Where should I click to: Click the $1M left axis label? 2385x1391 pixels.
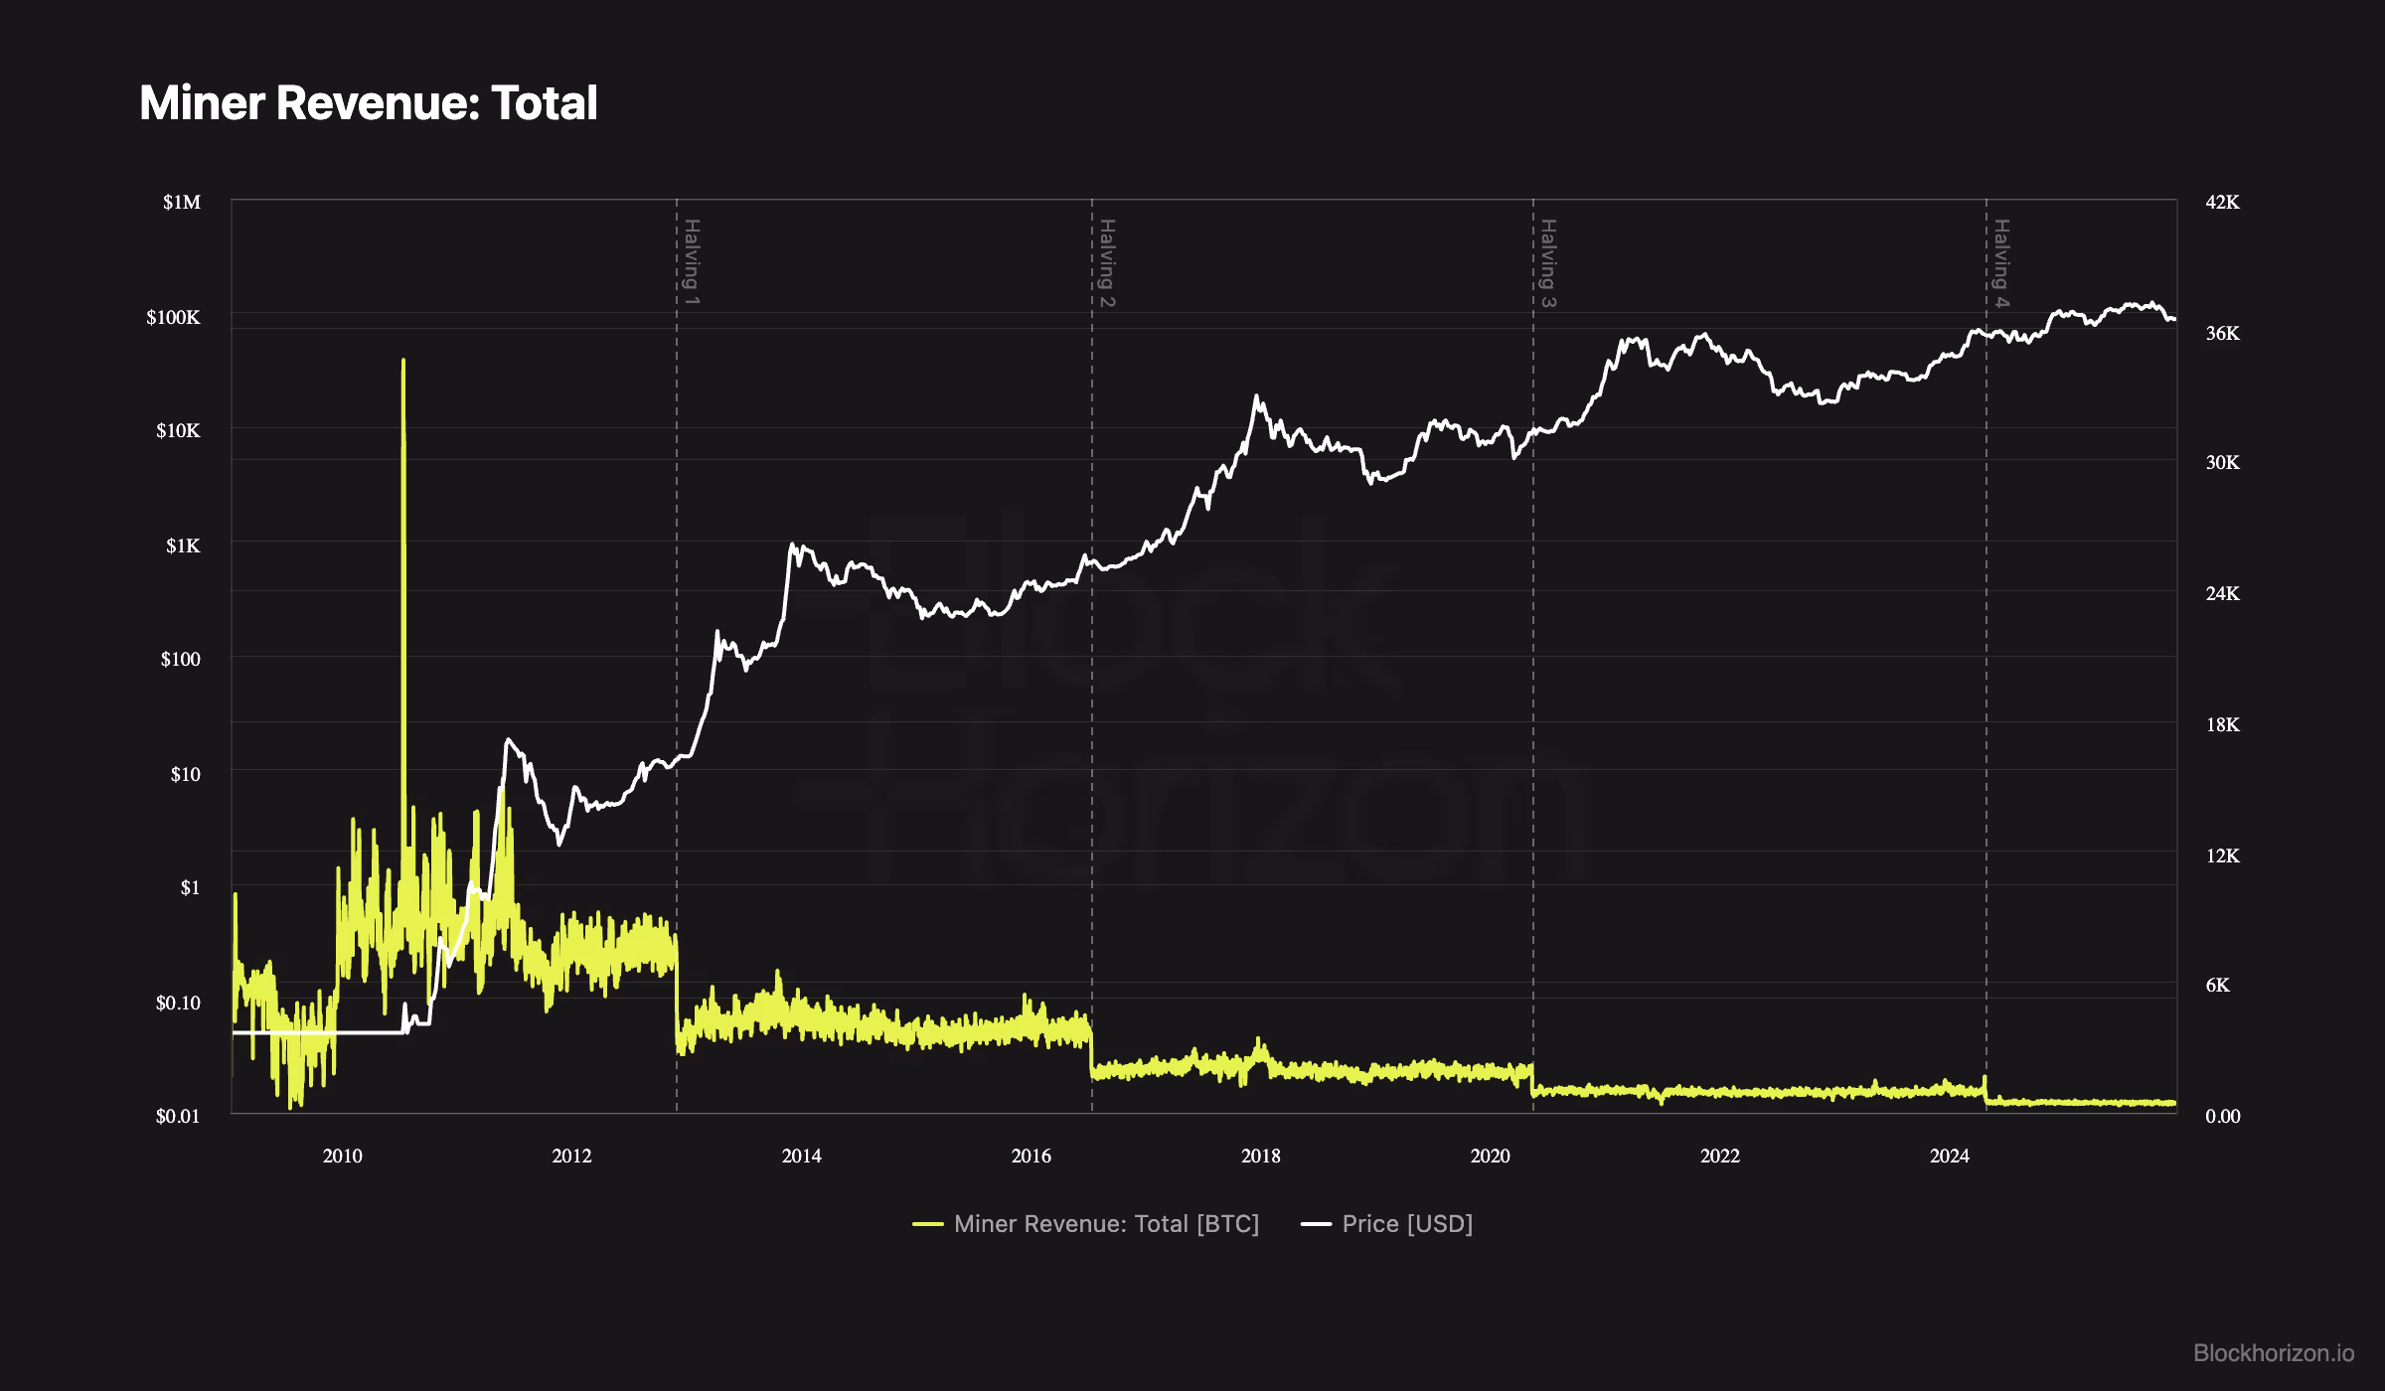pyautogui.click(x=182, y=203)
